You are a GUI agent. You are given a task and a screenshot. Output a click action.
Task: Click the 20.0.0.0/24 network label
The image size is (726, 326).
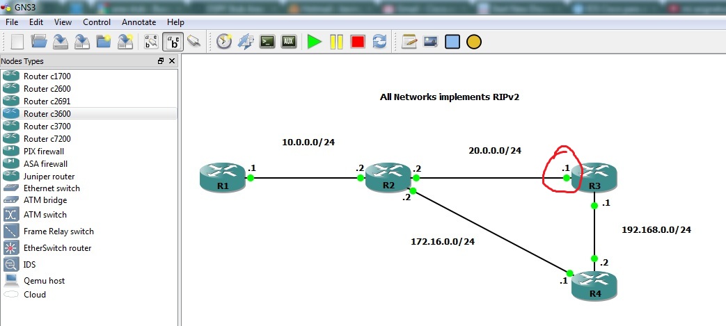(x=495, y=150)
